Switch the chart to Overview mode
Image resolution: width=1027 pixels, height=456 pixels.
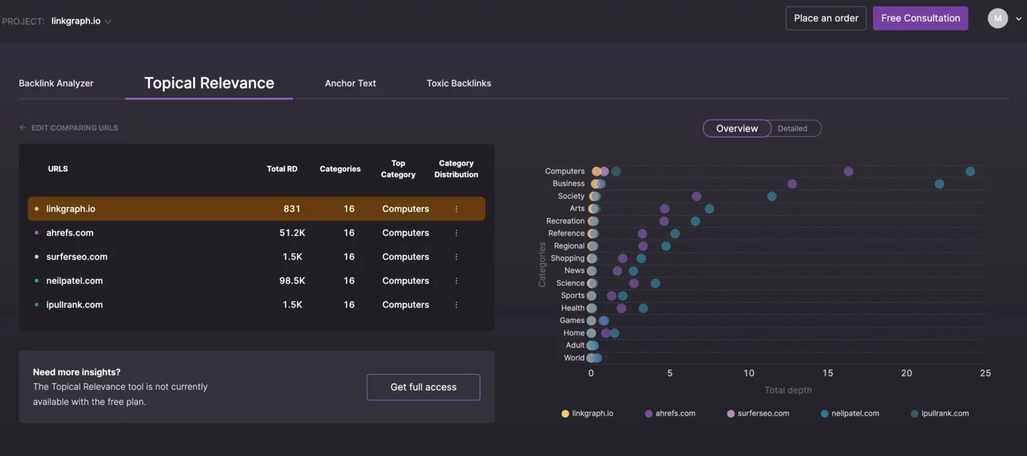tap(737, 128)
